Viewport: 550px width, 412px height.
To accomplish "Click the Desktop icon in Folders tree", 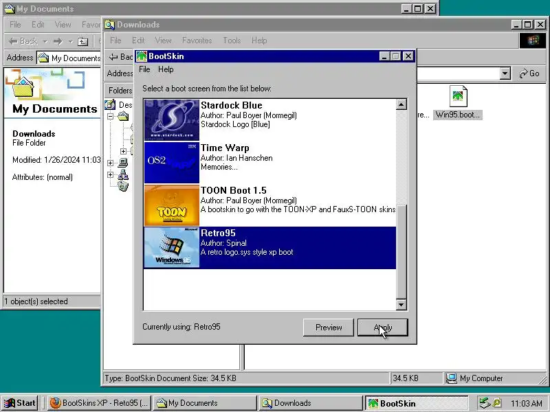I will coord(110,104).
